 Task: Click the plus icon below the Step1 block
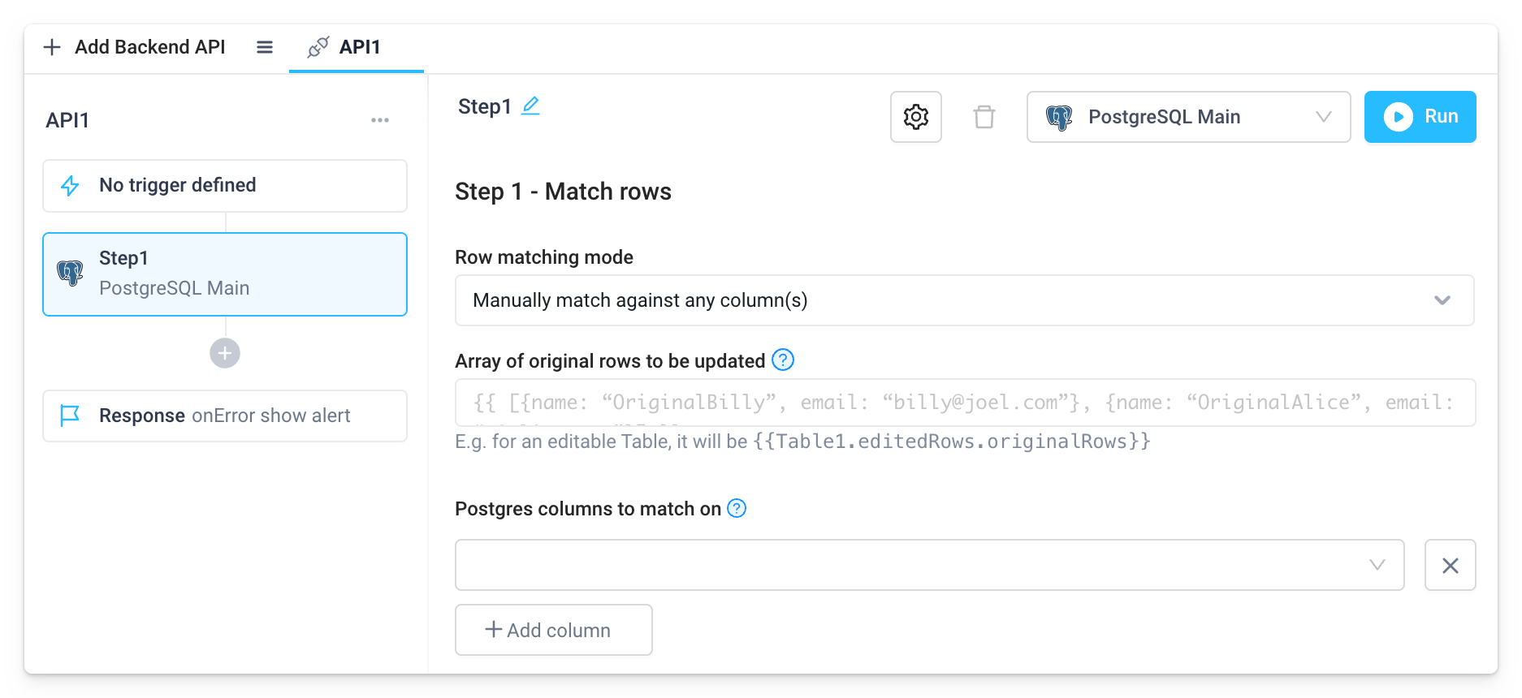224,353
